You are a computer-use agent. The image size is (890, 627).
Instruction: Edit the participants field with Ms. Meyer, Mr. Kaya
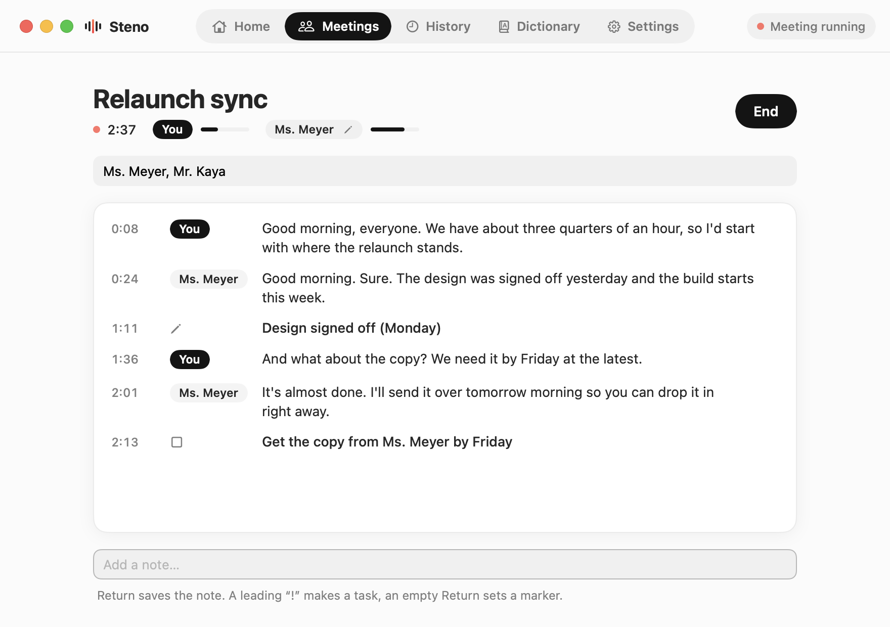[445, 171]
